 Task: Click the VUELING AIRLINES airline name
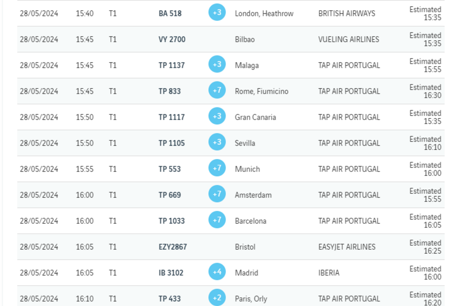pos(349,39)
